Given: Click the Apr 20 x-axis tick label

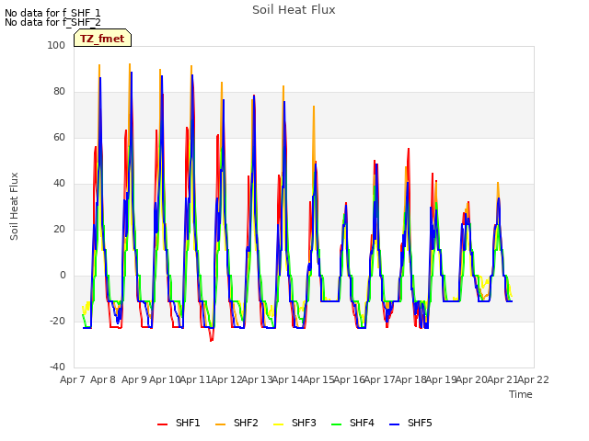Looking at the screenshot, I should (x=472, y=379).
